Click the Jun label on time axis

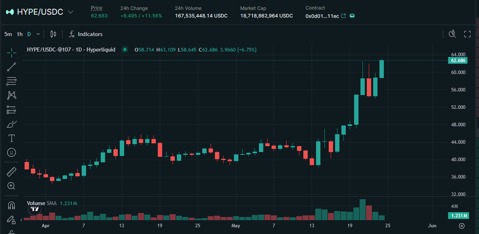[x=432, y=226]
